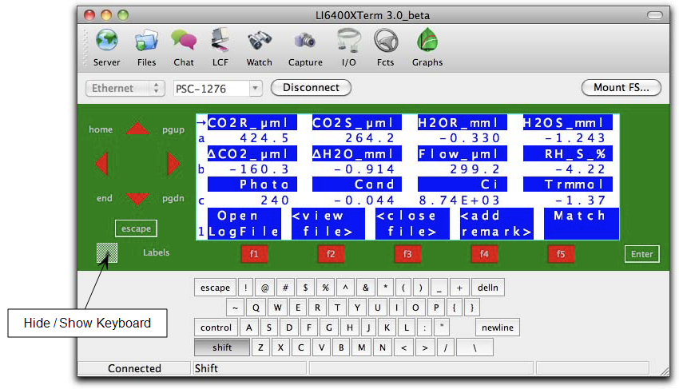Screen dimensions: 679x389
Task: Open the I/O cable icon
Action: 348,47
